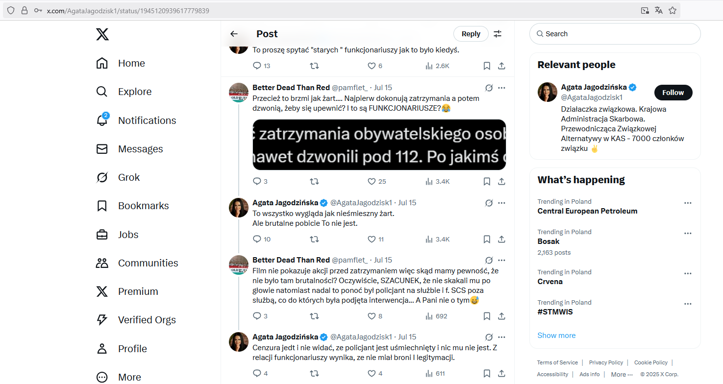Open Home from sidebar
Screen dimensions: 723x384
click(121, 63)
